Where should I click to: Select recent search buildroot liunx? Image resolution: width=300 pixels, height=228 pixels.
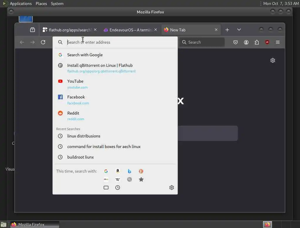[115, 157]
